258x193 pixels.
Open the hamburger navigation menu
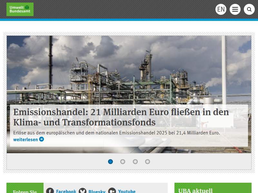point(235,9)
